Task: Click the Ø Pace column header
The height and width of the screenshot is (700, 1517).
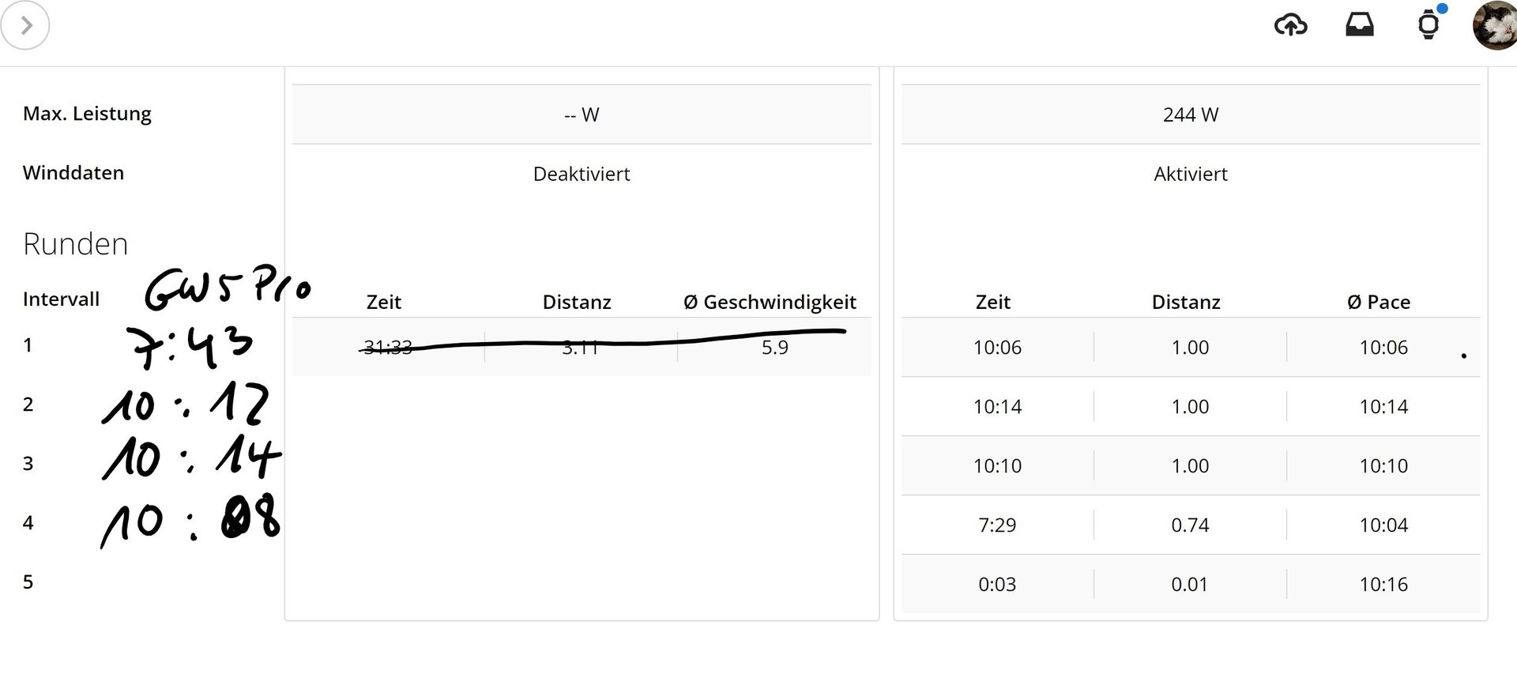Action: coord(1378,302)
